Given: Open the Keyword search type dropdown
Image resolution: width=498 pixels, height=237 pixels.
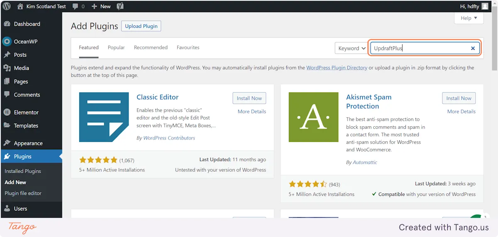Looking at the screenshot, I should 351,48.
